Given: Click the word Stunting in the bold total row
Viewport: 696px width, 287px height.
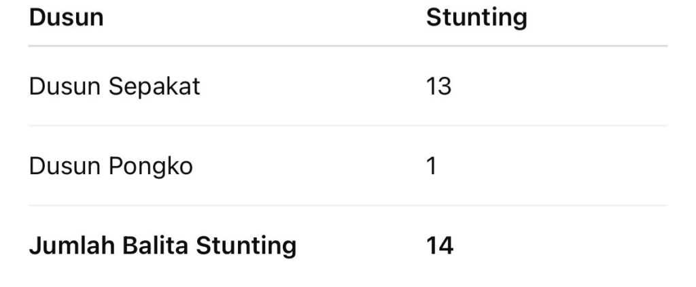Looking at the screenshot, I should point(246,247).
